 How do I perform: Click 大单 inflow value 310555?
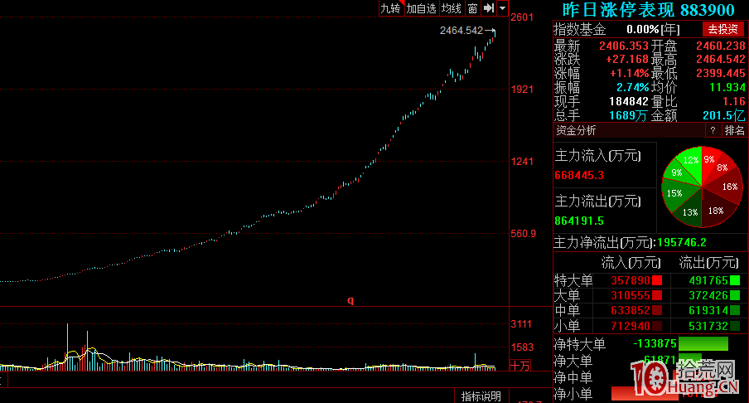631,295
